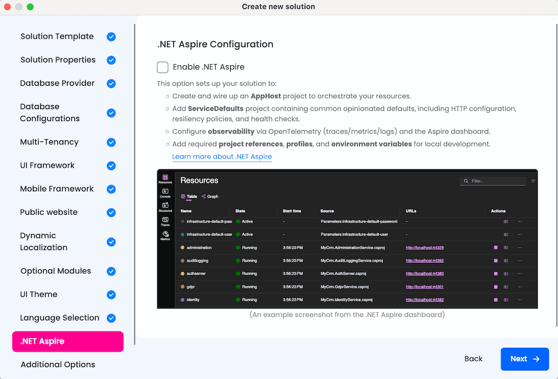Open the Console view in the dashboard sidebar

pyautogui.click(x=165, y=191)
